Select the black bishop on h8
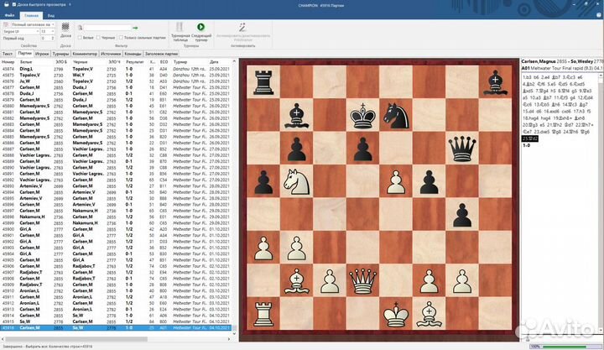 [496, 82]
